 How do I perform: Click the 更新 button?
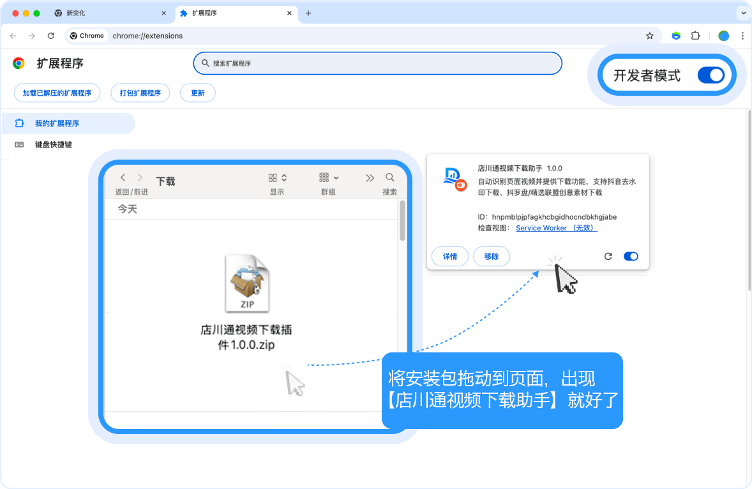[x=198, y=93]
